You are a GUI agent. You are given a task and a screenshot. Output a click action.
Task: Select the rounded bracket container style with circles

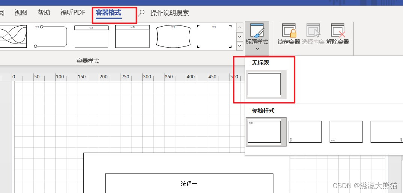[50, 36]
